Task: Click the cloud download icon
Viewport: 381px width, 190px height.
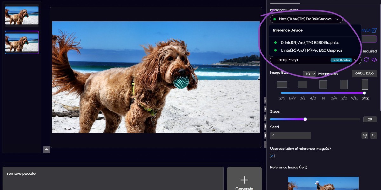Action: tap(374, 60)
